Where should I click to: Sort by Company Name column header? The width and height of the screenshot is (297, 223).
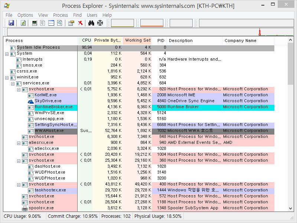248,41
